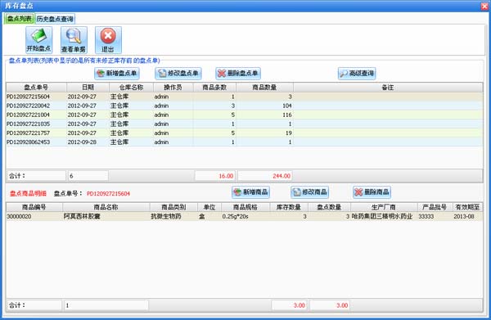
Task: Click 操作员 column header
Action: click(x=173, y=88)
